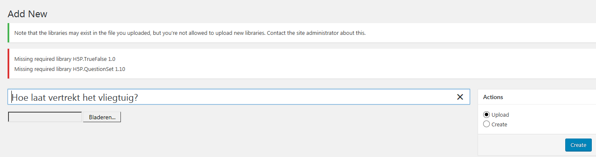Click the red bar of the error box
Screen dimensions: 596x157
coord(8,64)
